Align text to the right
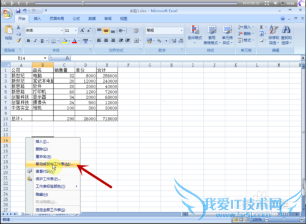The image size is (306, 224). [x=113, y=40]
